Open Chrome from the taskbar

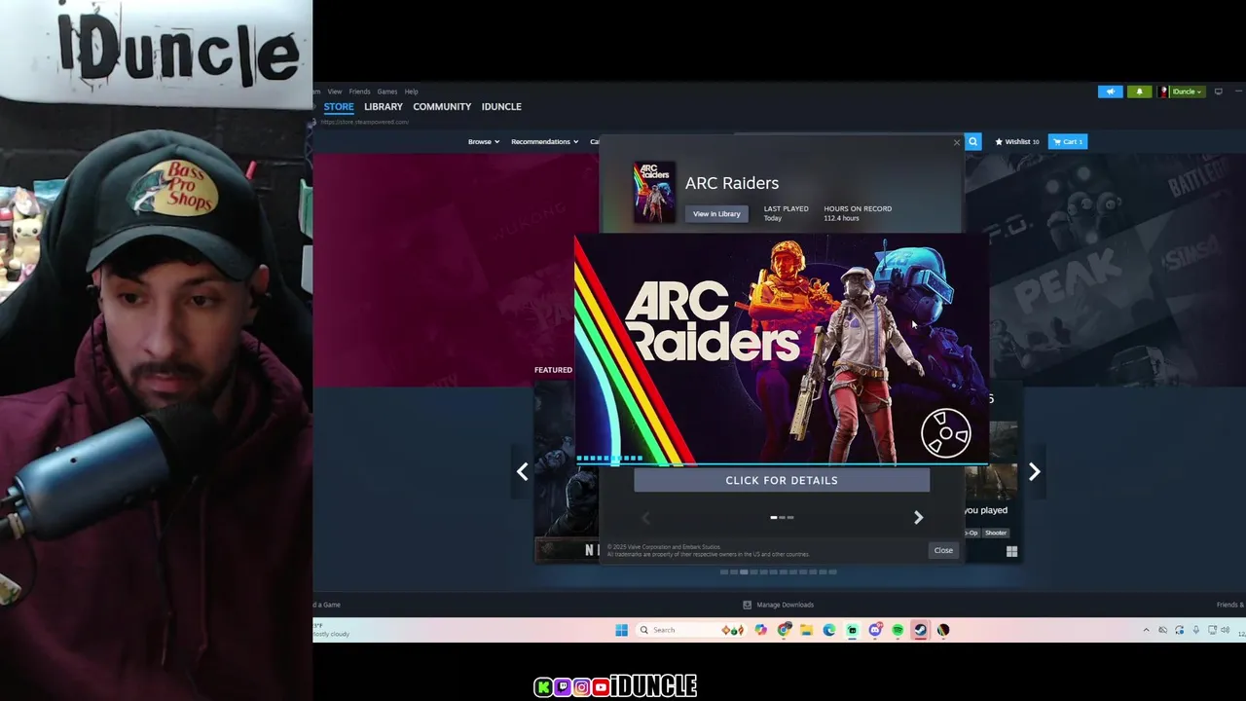784,630
